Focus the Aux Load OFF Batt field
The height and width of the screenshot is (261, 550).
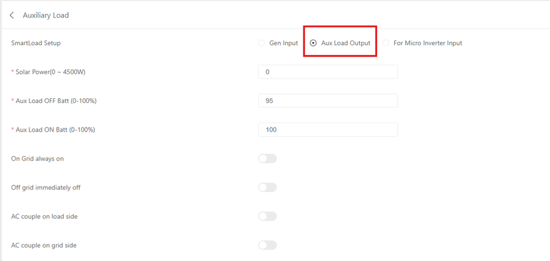tap(328, 101)
